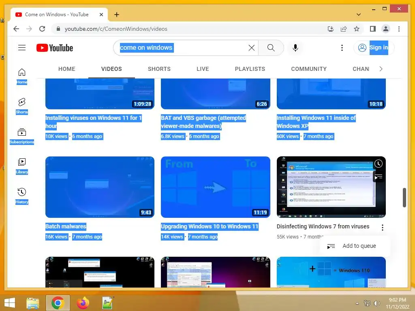415x311 pixels.
Task: Bookmark this page with the star
Action: click(357, 29)
